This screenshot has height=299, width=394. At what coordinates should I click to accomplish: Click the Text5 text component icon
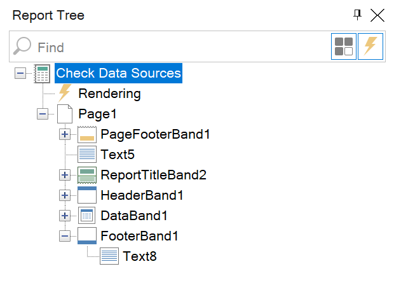pos(86,155)
